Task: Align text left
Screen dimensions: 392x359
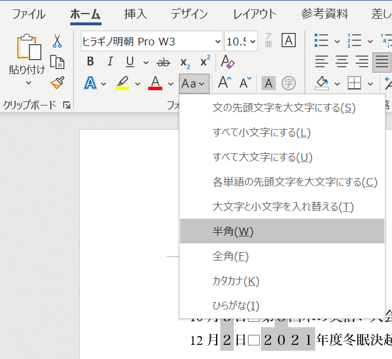Action: [322, 62]
